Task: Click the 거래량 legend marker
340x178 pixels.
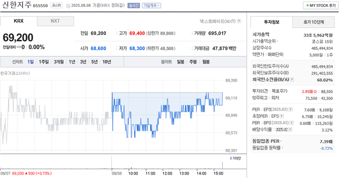Action: [231, 158]
